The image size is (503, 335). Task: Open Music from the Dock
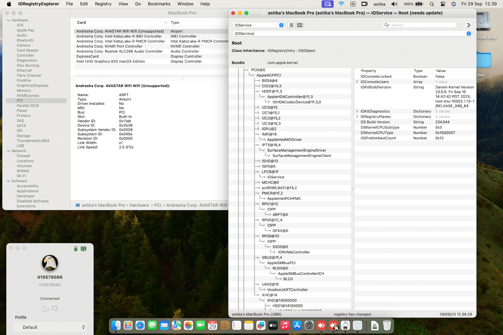pyautogui.click(x=285, y=326)
